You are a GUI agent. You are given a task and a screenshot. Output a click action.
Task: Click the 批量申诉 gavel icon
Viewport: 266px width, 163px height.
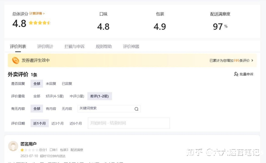point(236,74)
